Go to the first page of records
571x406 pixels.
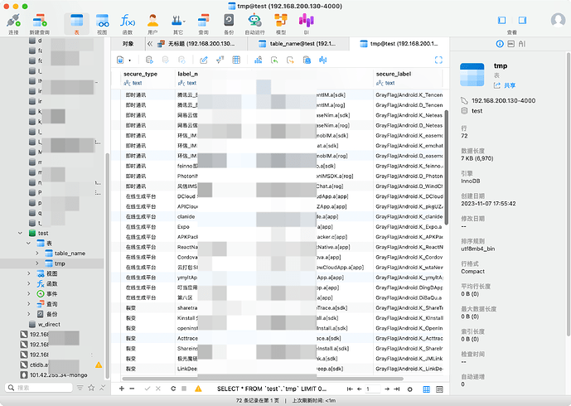[x=350, y=389]
